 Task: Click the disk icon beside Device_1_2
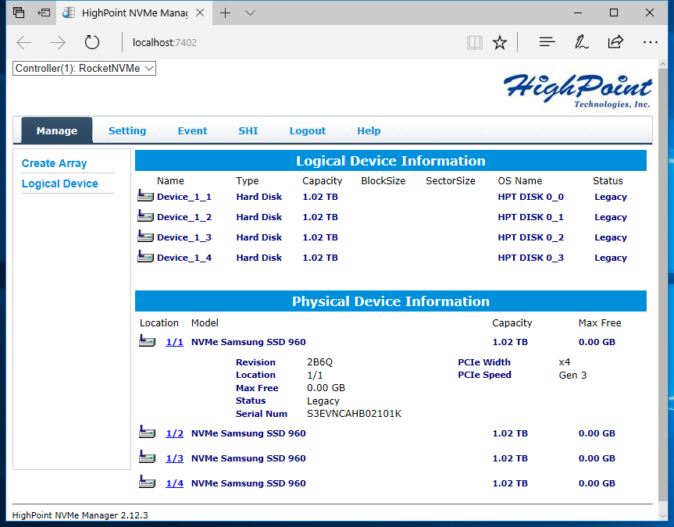pos(145,216)
